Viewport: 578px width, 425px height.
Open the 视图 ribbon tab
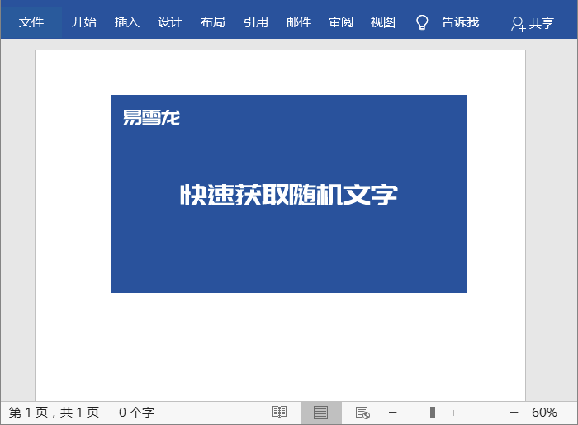point(383,22)
